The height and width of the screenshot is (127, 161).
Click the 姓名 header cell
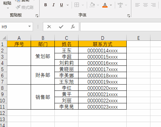click(67, 44)
